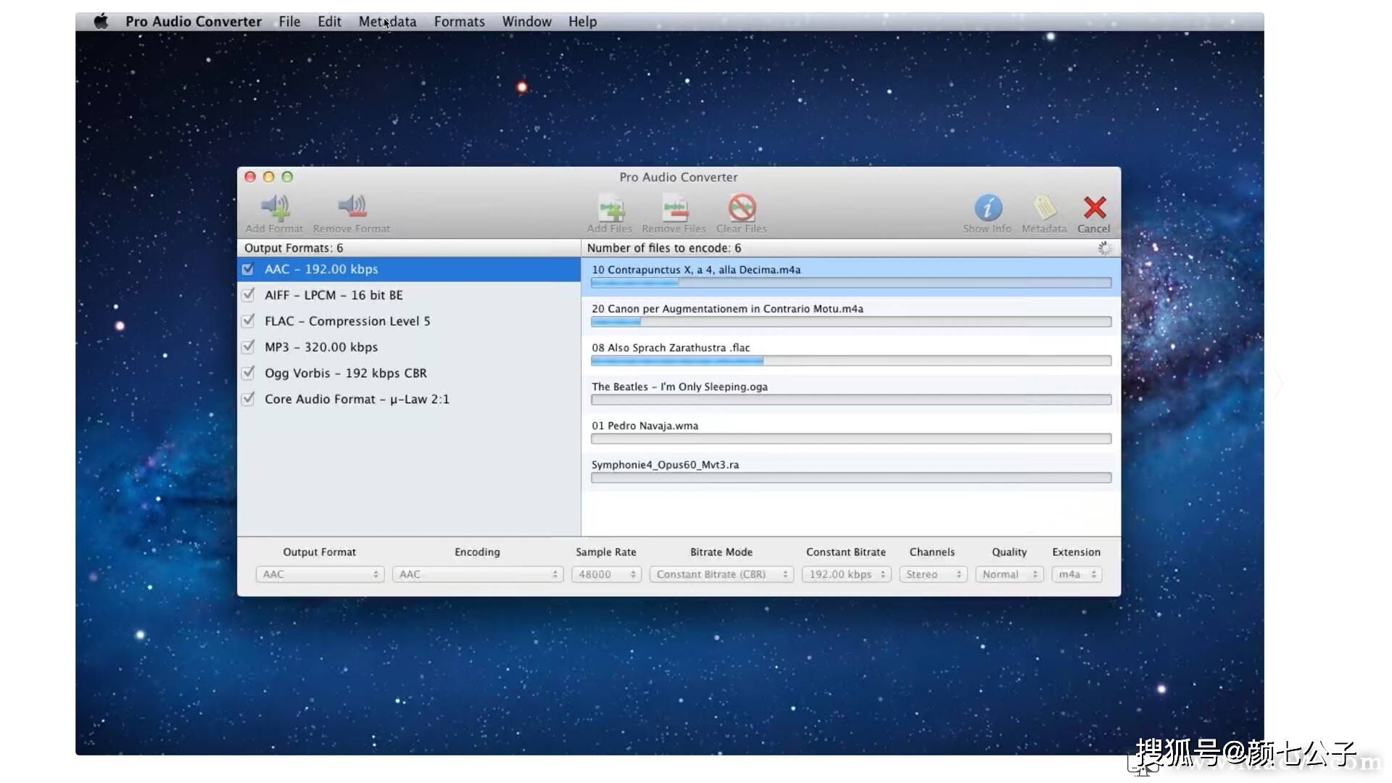Cancel encoding with the red X icon

1094,207
